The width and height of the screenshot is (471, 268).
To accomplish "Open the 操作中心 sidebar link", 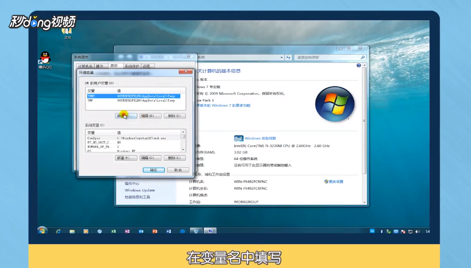I will click(x=132, y=184).
